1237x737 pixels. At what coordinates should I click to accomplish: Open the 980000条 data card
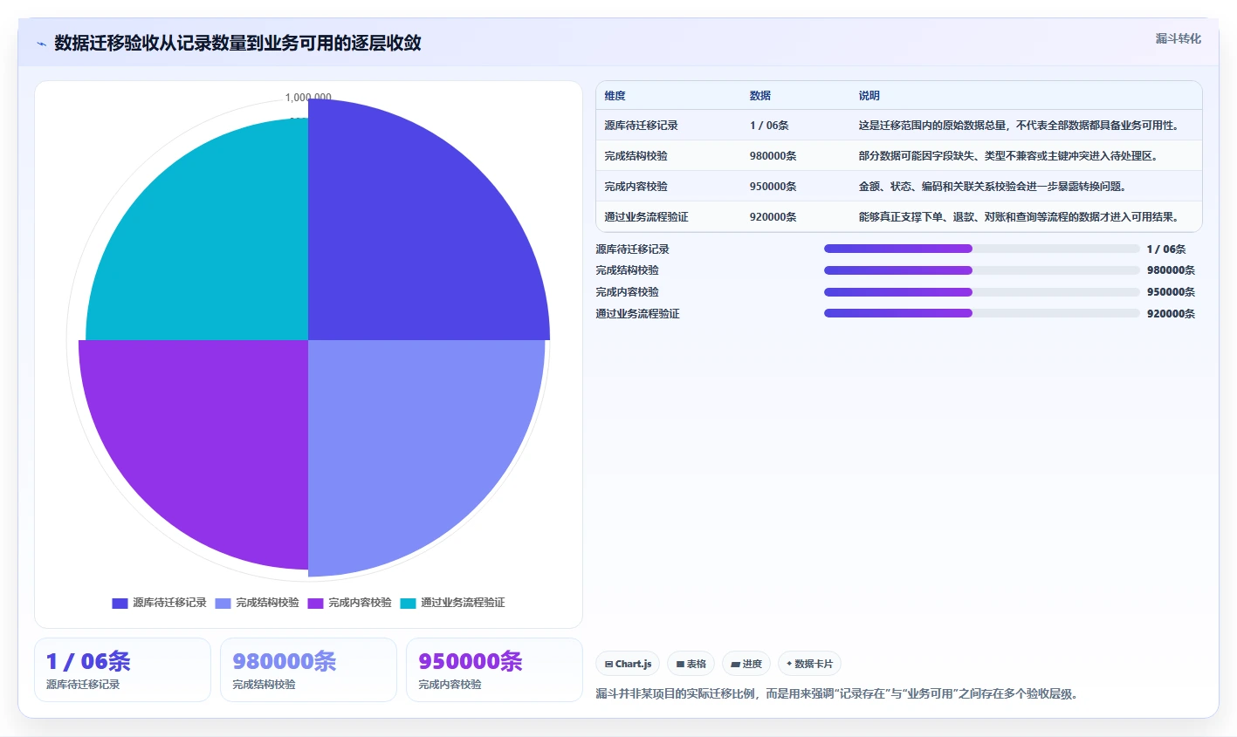(x=308, y=670)
